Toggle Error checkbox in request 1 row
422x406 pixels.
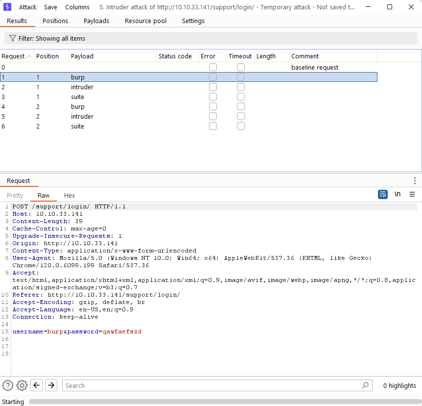[x=212, y=77]
